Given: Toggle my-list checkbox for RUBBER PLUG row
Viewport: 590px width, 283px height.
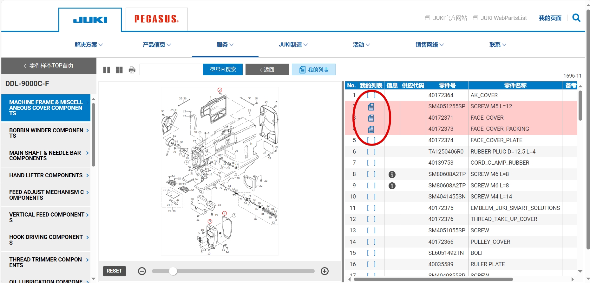Looking at the screenshot, I should point(371,152).
